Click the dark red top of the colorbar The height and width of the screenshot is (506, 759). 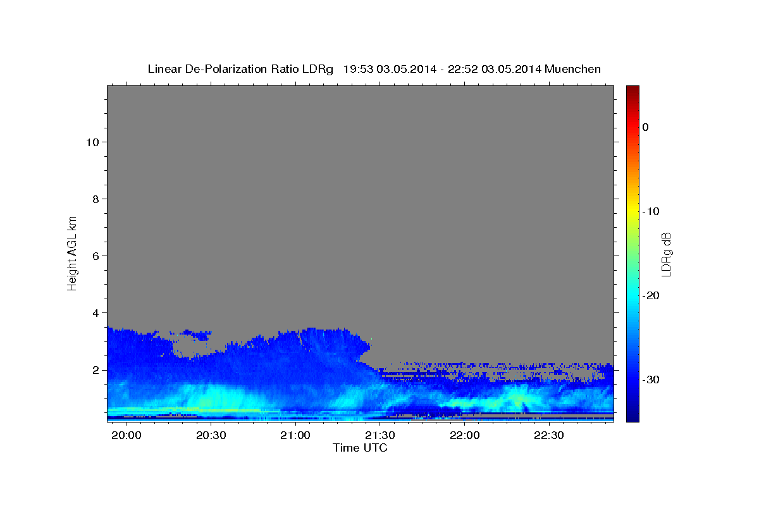coord(632,90)
